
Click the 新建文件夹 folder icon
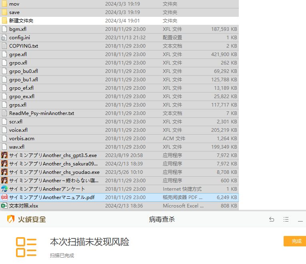coord(4,20)
